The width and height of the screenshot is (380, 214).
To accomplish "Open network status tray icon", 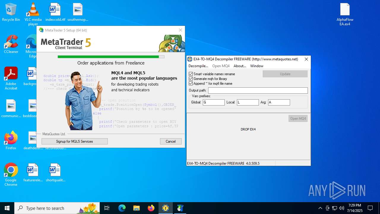I will [x=335, y=208].
